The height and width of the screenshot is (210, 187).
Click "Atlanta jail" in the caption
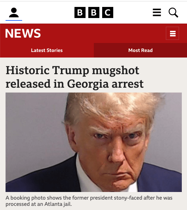pos(58,204)
